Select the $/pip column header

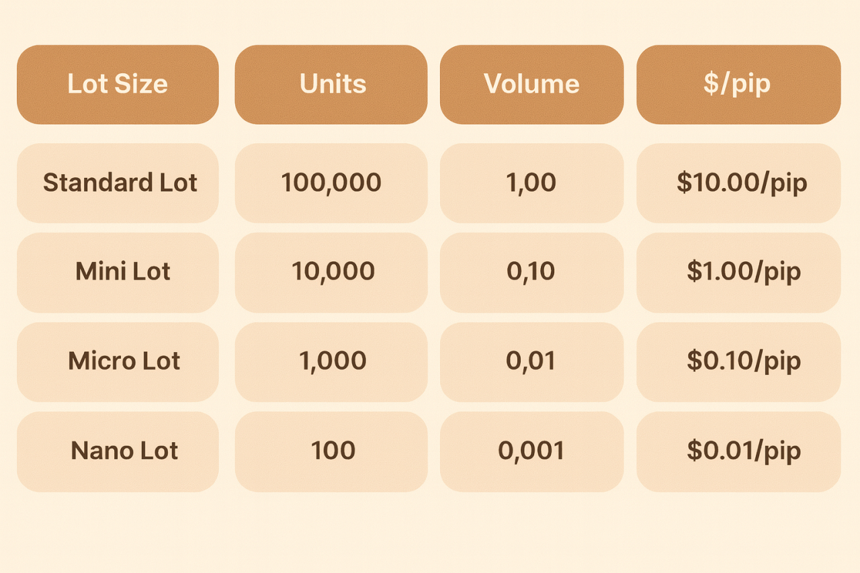coord(738,85)
